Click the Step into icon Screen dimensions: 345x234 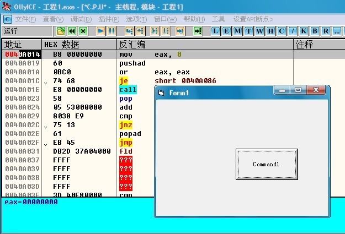coord(129,31)
